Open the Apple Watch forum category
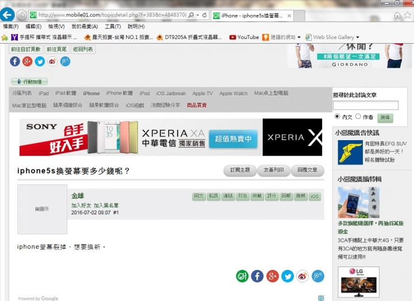Screen dimensions: 414x301 click(233, 94)
